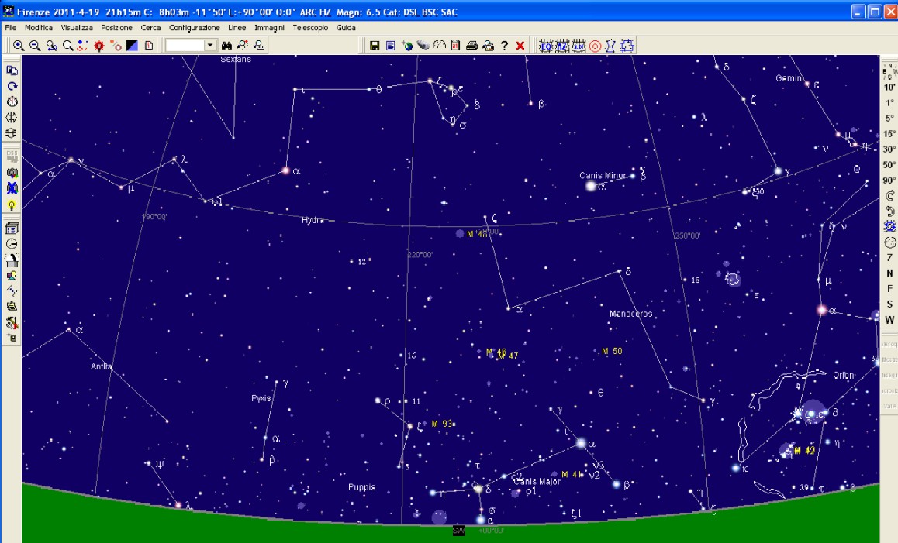Open the Telescopio menu
The height and width of the screenshot is (543, 898).
click(310, 27)
